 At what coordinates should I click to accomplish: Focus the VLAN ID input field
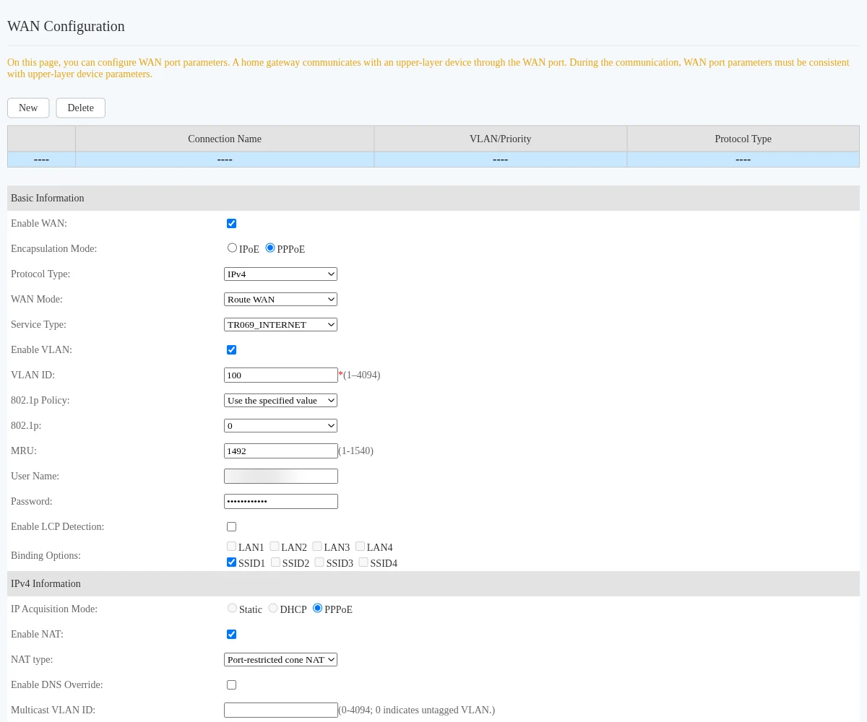coord(281,375)
